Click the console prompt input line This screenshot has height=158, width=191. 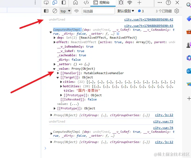pos(110,148)
